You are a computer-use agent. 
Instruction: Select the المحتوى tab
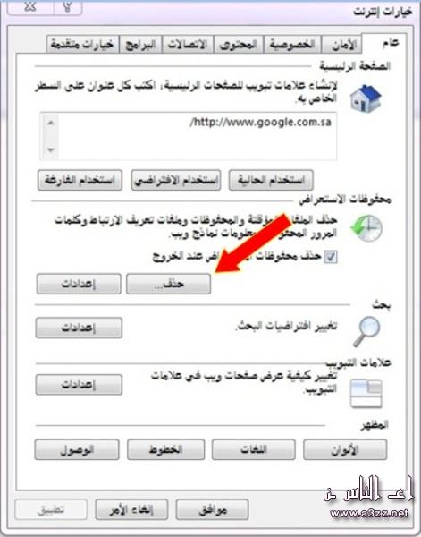239,45
